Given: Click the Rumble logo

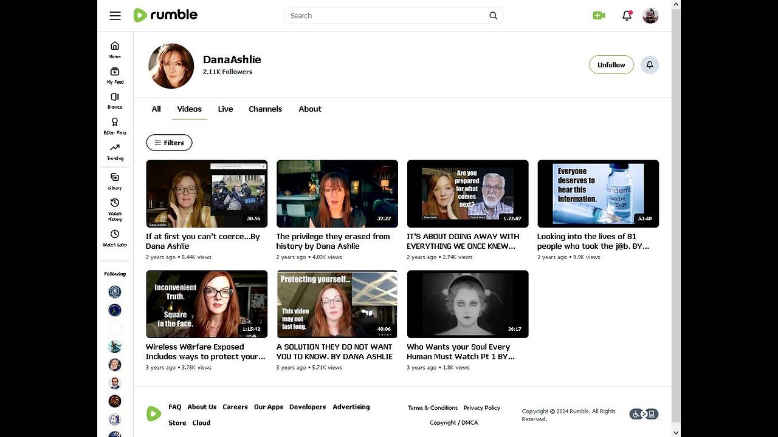Looking at the screenshot, I should pyautogui.click(x=165, y=15).
